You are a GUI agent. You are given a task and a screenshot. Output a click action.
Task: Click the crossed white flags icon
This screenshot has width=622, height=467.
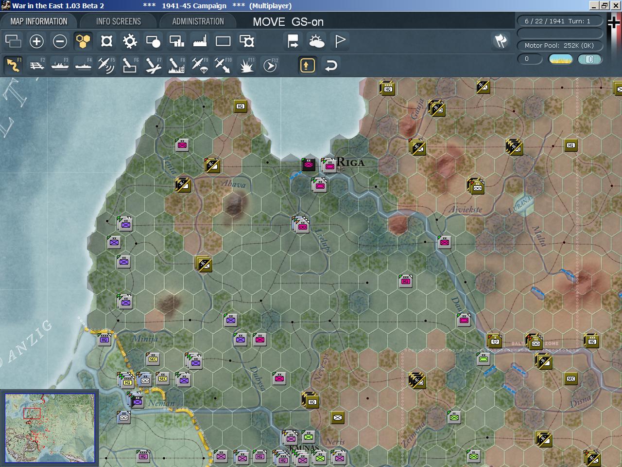(501, 41)
